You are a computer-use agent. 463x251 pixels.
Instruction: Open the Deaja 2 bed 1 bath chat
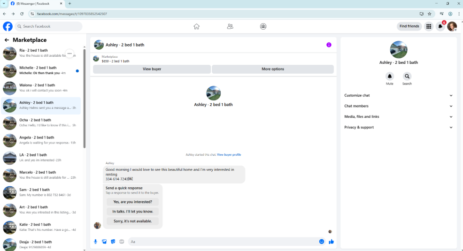tap(41, 244)
